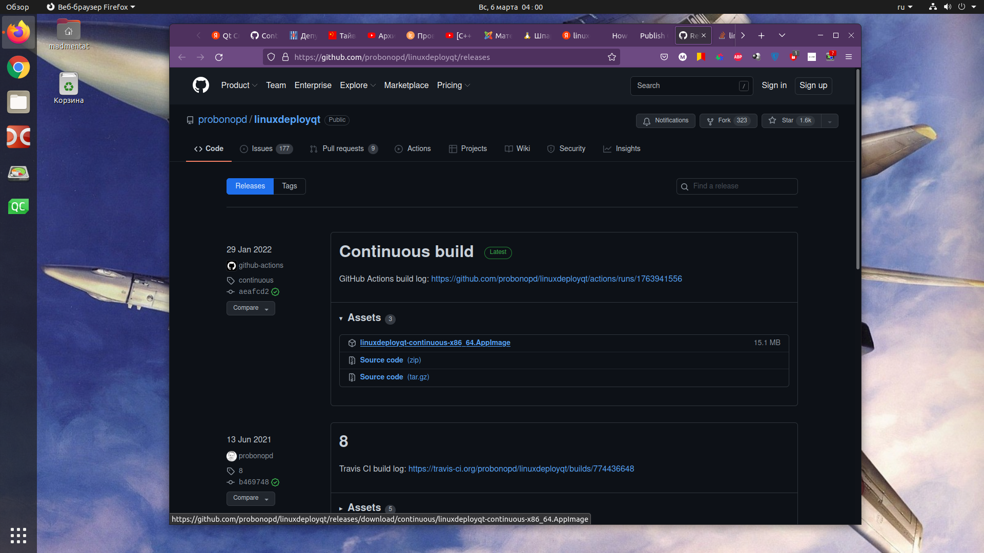Click the page vertical scrollbar
This screenshot has height=553, width=984.
coord(858,169)
